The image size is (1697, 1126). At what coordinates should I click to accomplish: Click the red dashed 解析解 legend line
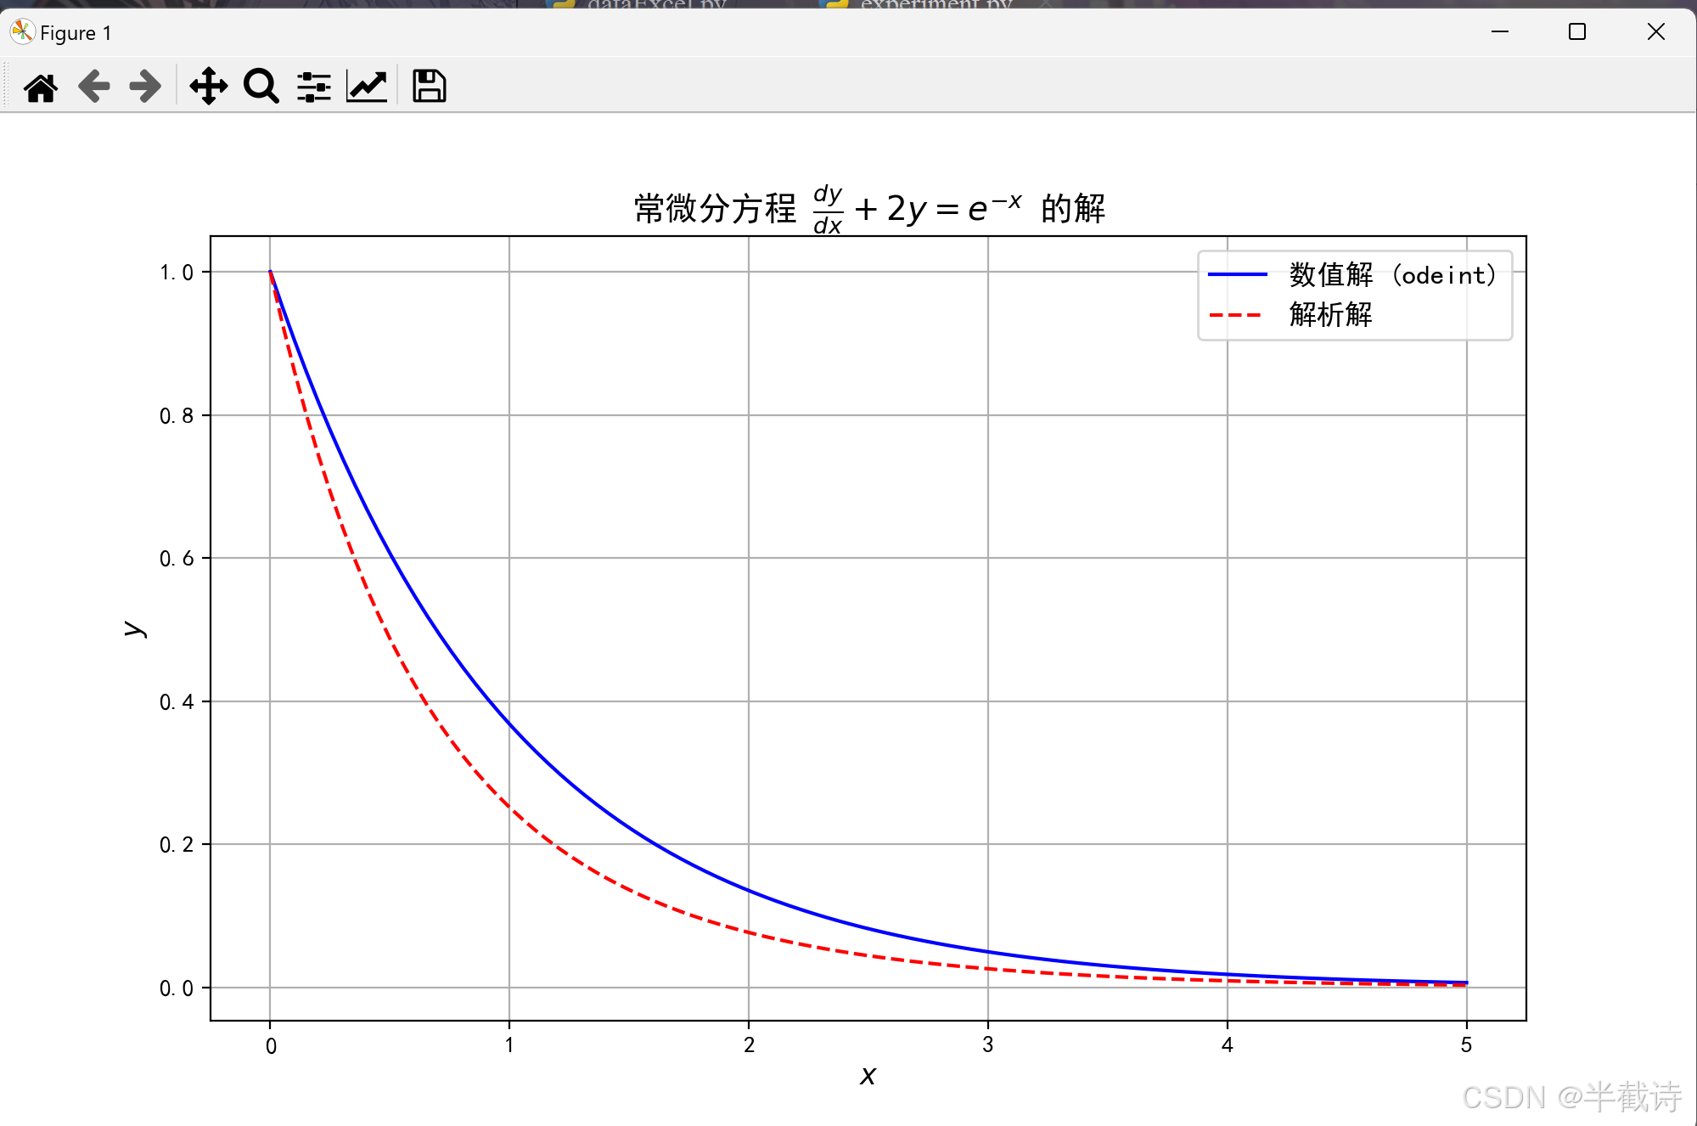click(x=1237, y=315)
